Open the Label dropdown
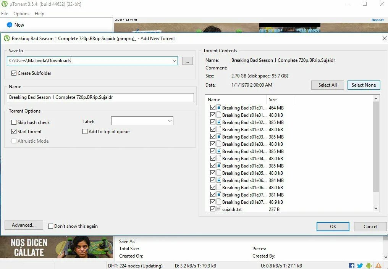The width and height of the screenshot is (388, 269). 170,121
